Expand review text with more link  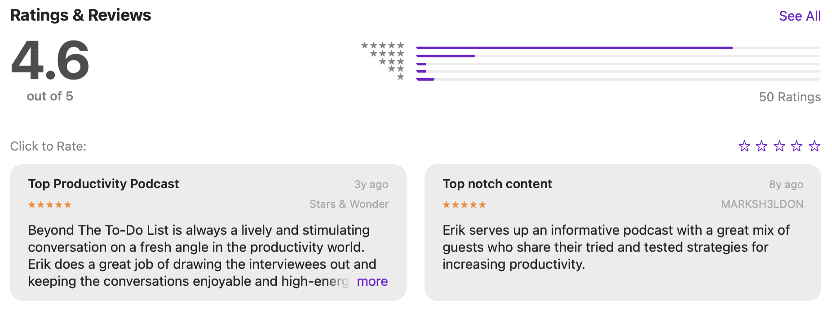[372, 281]
